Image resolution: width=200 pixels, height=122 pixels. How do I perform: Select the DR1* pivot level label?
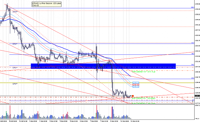[15, 68]
